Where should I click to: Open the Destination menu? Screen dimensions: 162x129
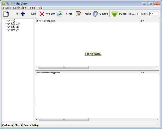click(20, 8)
